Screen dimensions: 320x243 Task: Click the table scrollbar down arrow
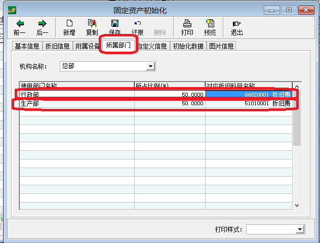coord(297,206)
